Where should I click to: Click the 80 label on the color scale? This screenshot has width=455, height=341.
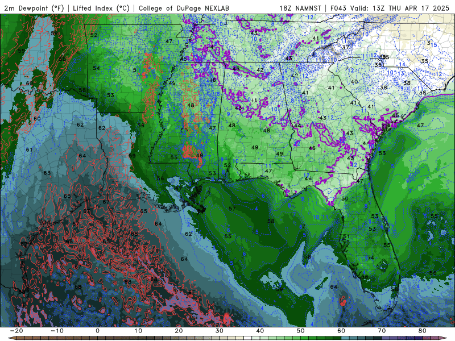tap(423, 331)
